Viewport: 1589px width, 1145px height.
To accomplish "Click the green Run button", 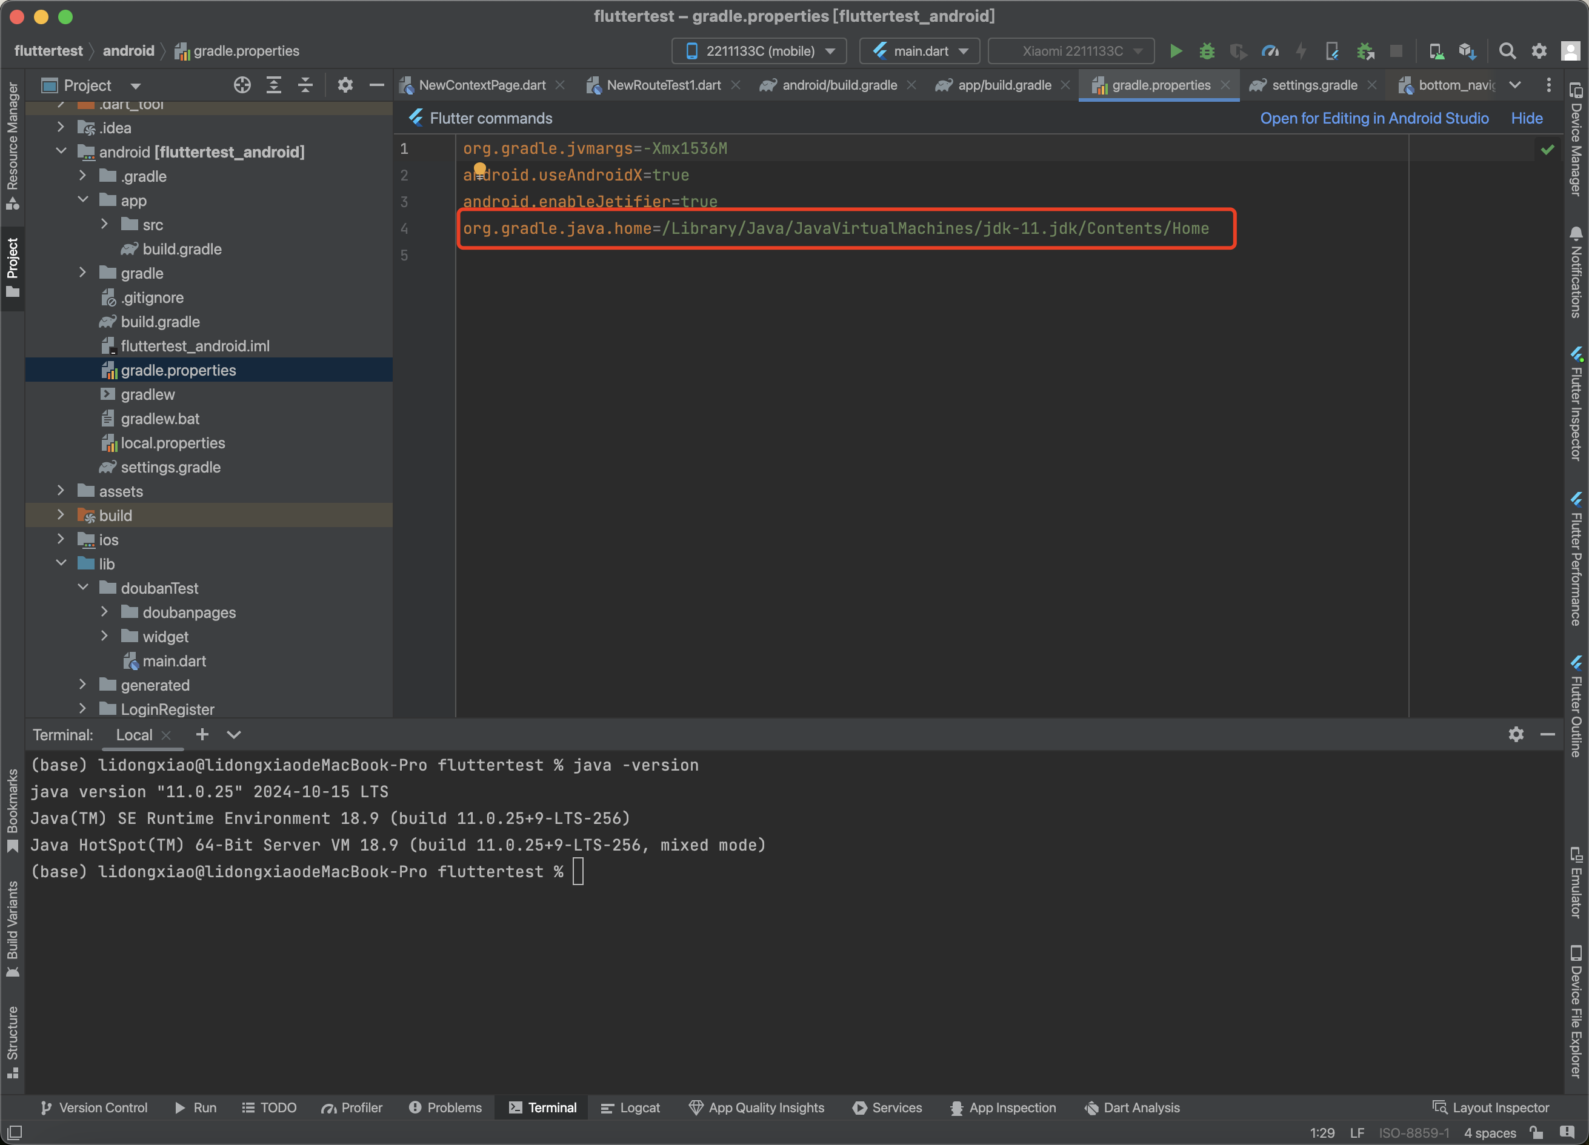I will (x=1176, y=51).
